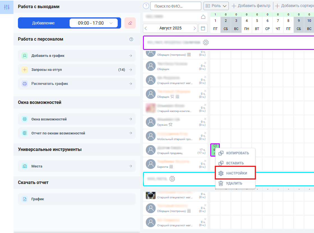Image resolution: width=314 pixels, height=233 pixels.
Task: Click the Добавление mode button
Action: pos(43,23)
